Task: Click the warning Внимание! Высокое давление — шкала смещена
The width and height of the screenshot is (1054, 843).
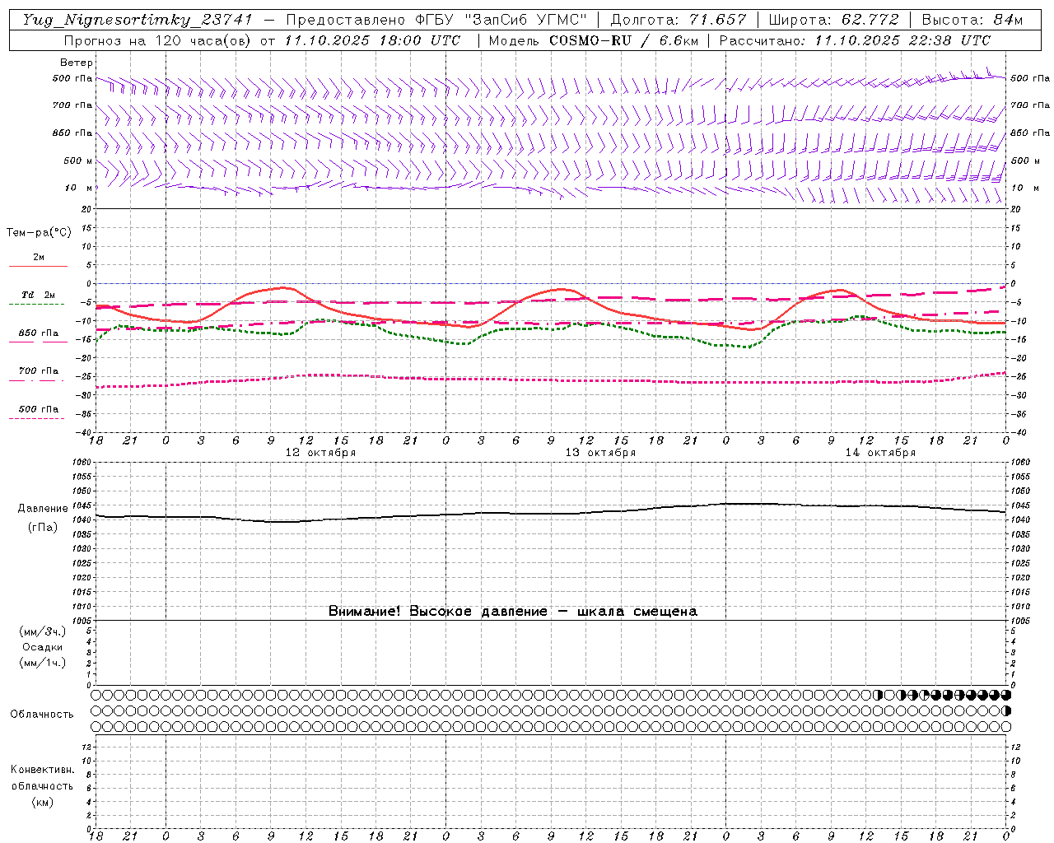Action: pyautogui.click(x=513, y=612)
